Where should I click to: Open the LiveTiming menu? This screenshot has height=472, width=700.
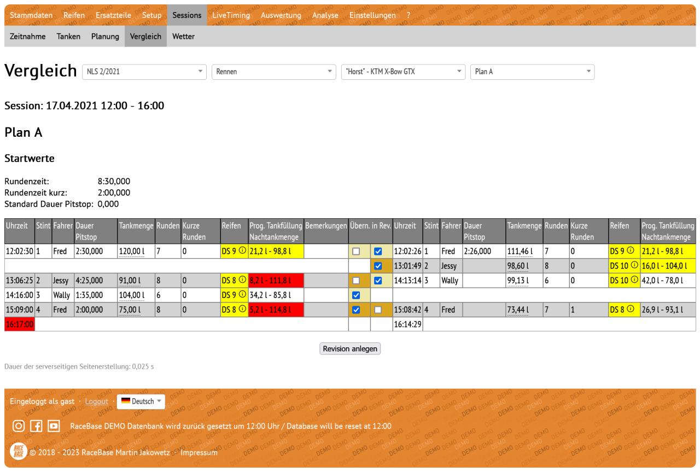point(231,15)
